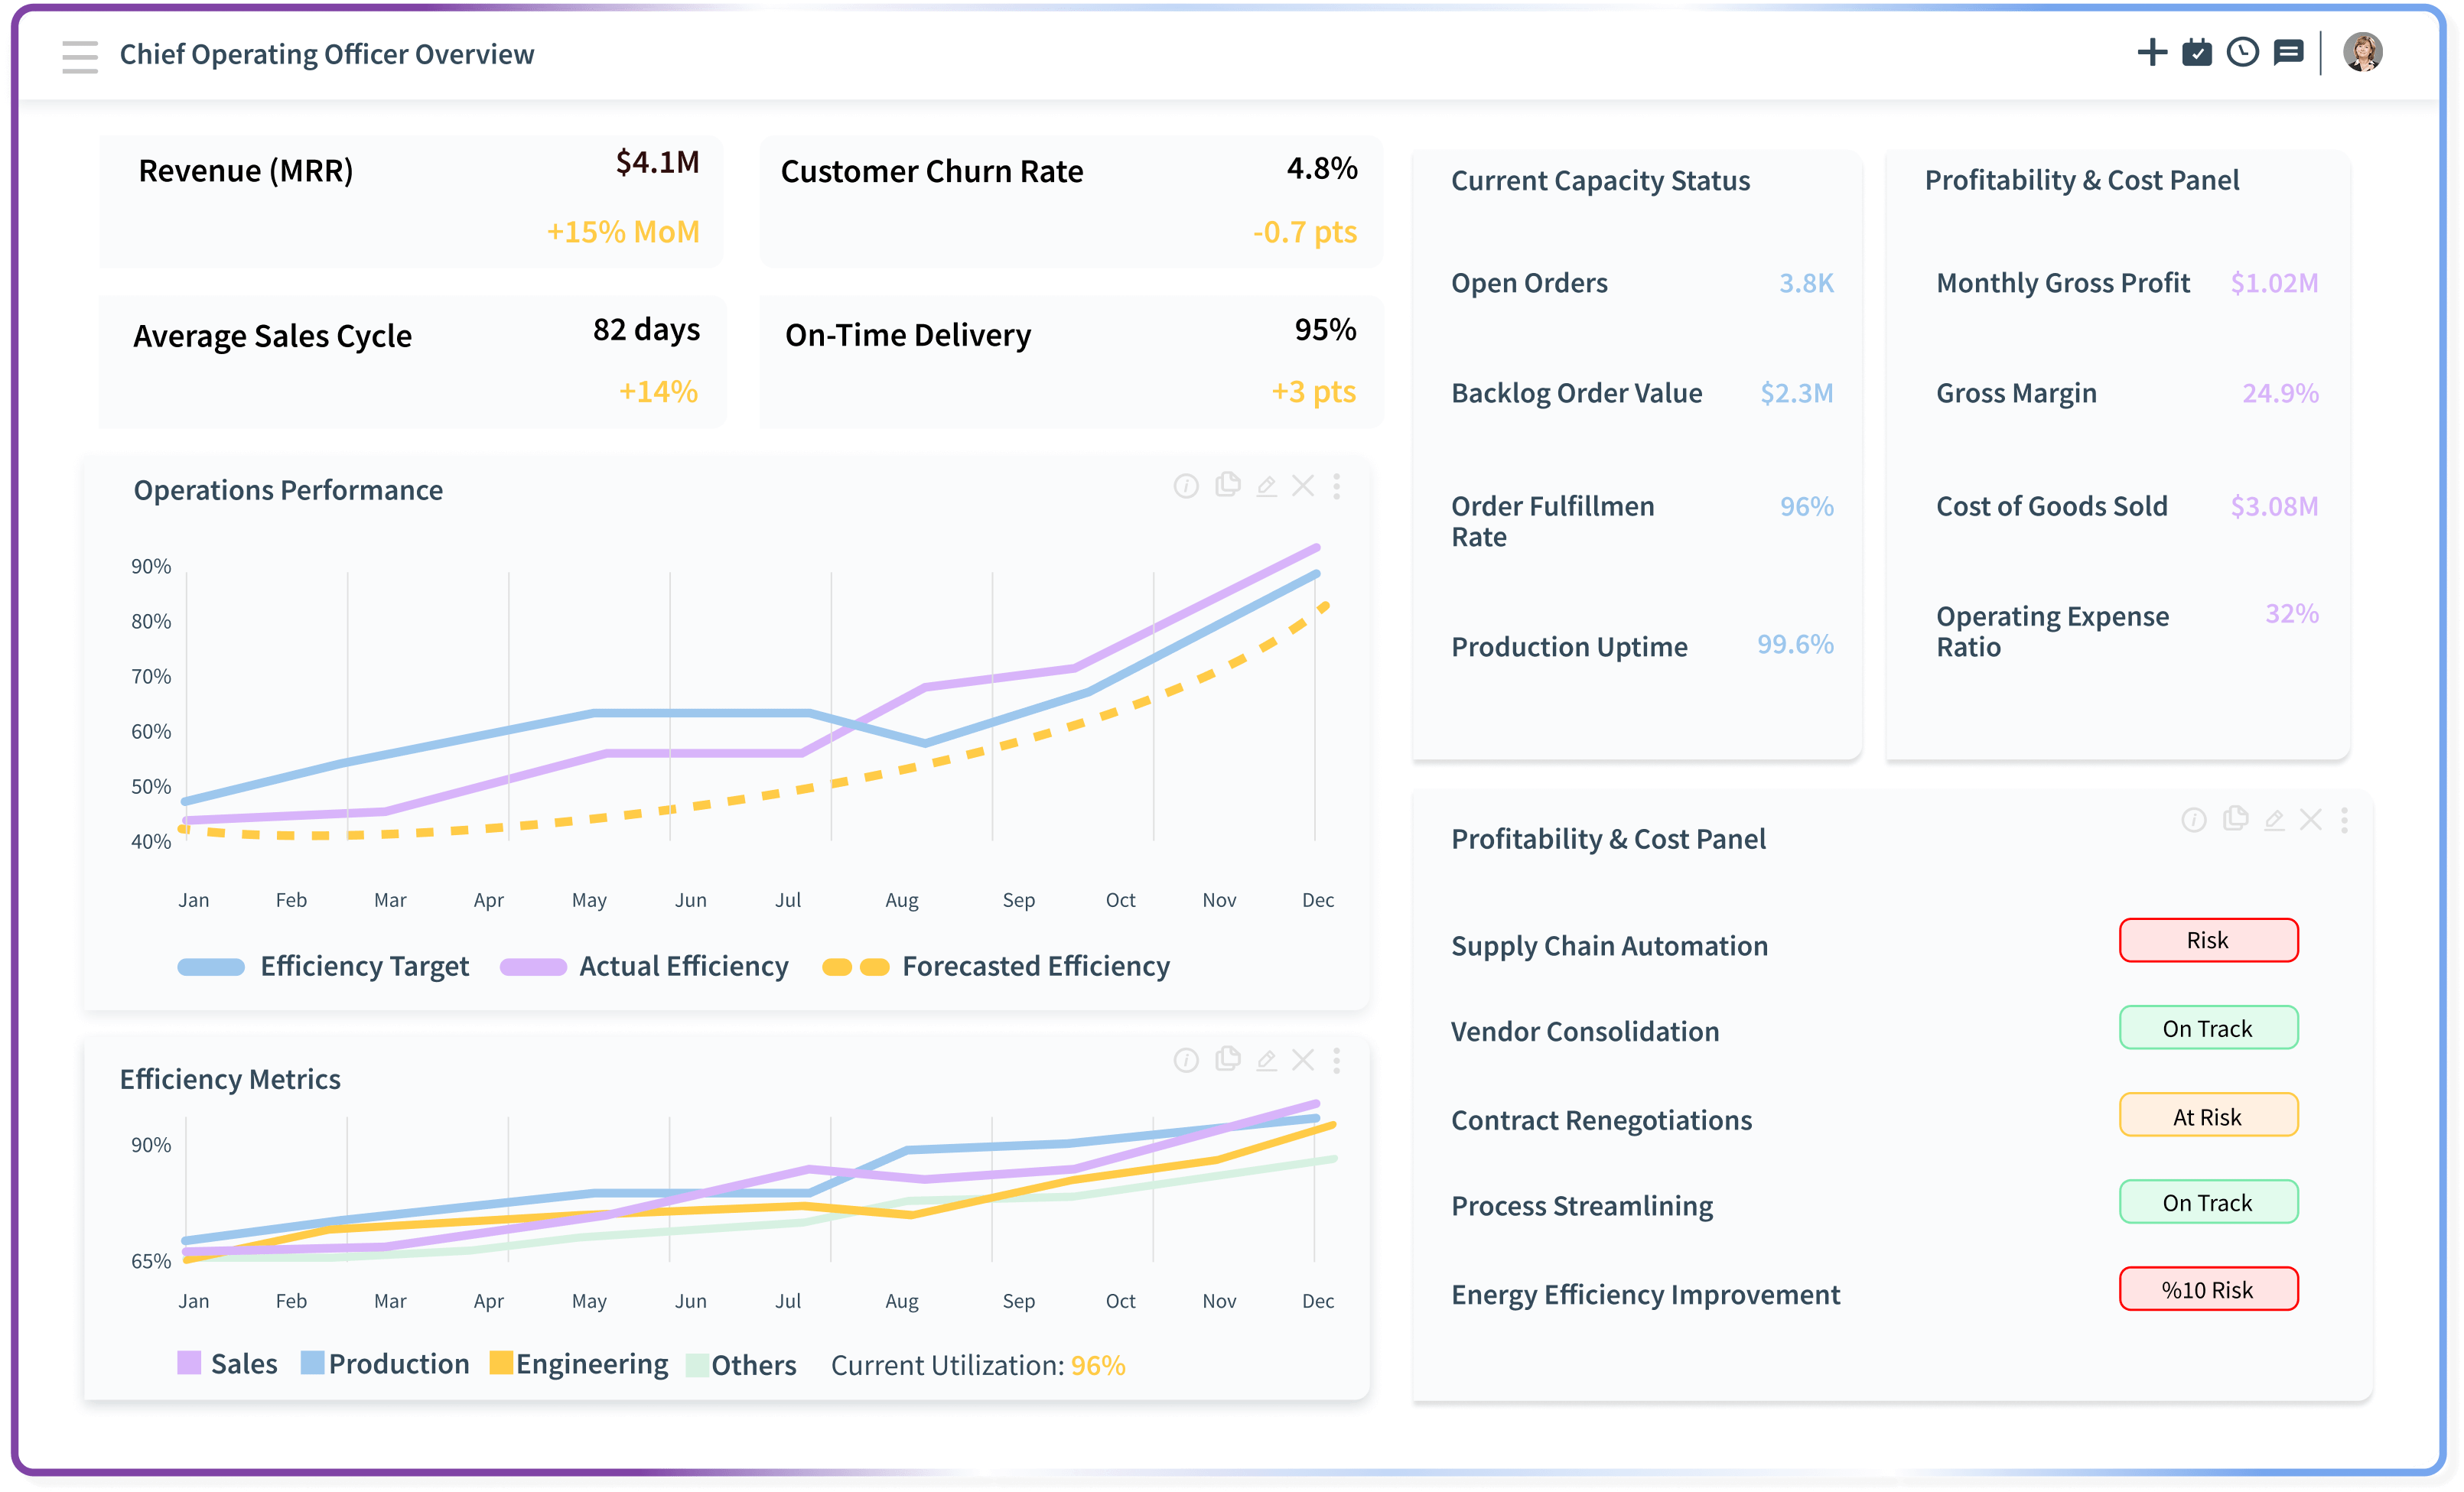Toggle Forecasted Efficiency legend series
Viewport: 2464px width, 1492px height.
(x=996, y=967)
